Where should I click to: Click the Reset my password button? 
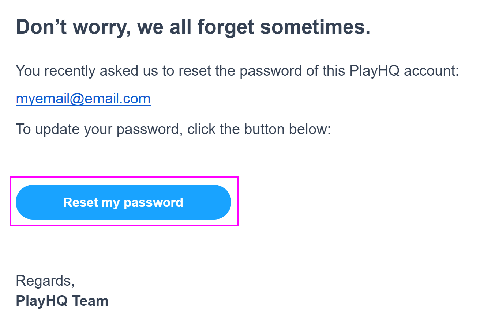123,202
